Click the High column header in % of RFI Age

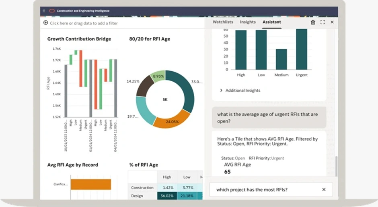pyautogui.click(x=166, y=177)
